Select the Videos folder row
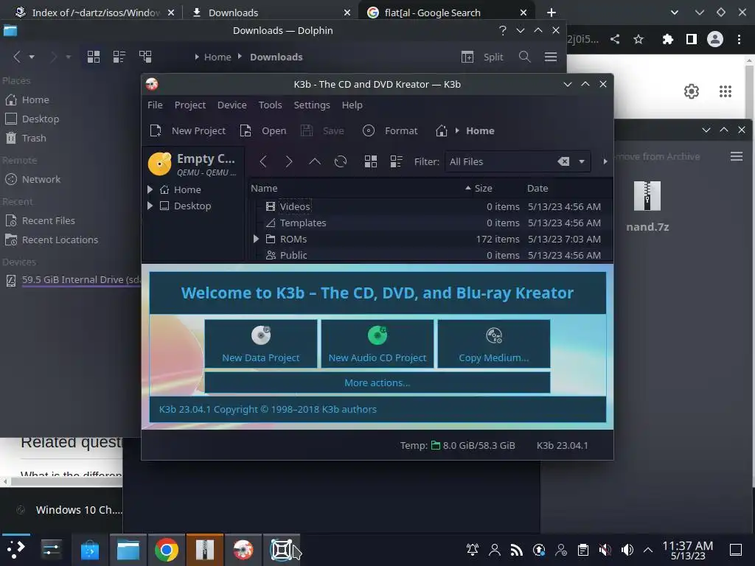Image resolution: width=755 pixels, height=566 pixels. pos(430,206)
